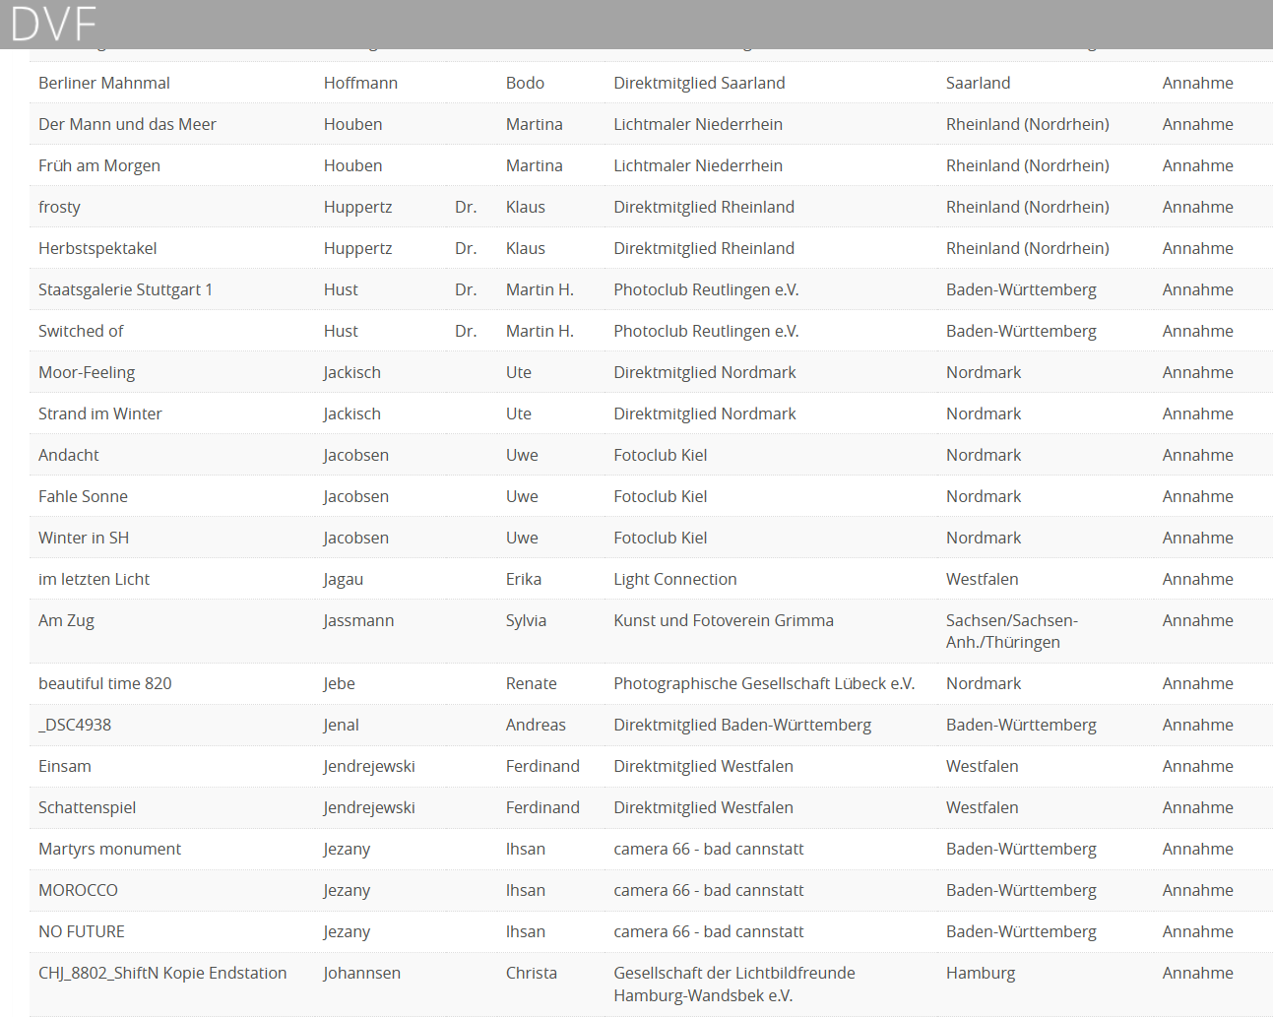The image size is (1273, 1017).
Task: Select 'Kunst und Fotoverein Grimma' cell
Action: point(724,620)
